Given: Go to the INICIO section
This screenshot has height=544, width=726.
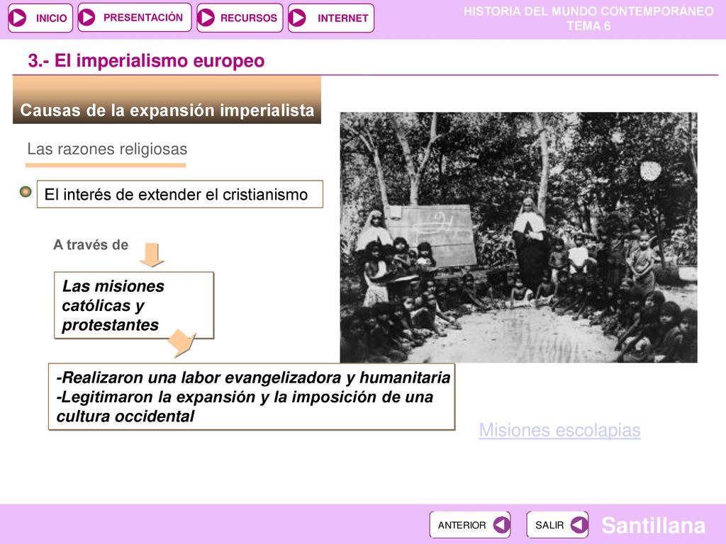Looking at the screenshot, I should [x=40, y=18].
